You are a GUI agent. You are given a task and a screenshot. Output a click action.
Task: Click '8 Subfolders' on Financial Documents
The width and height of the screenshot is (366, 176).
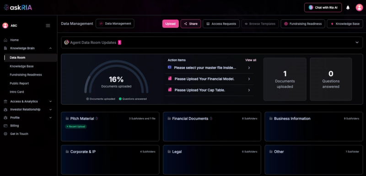click(249, 118)
